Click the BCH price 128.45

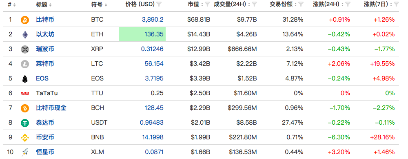154,108
